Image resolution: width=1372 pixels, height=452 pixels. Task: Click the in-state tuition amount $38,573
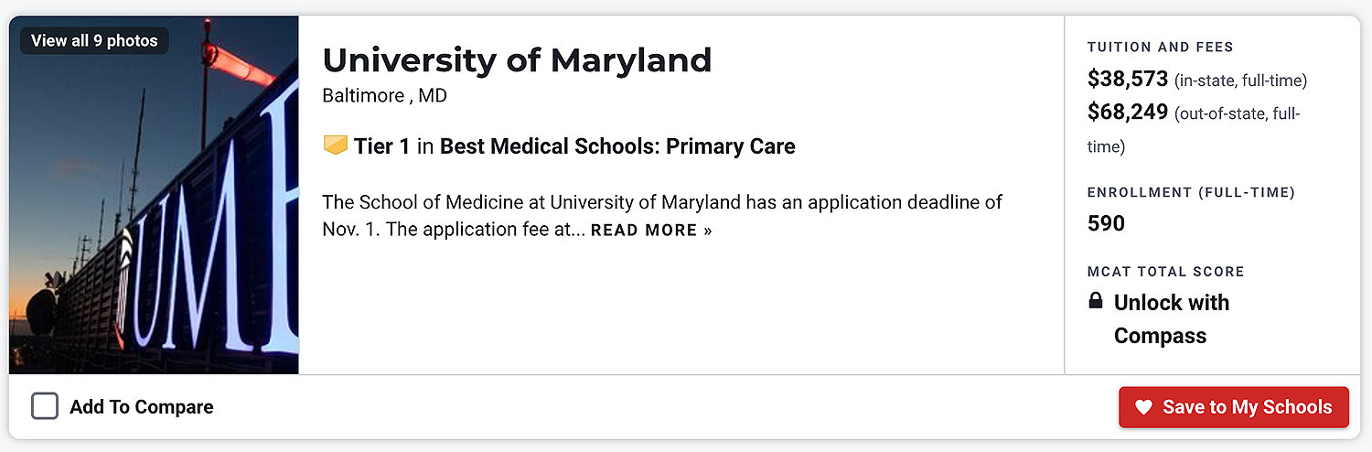point(1128,80)
